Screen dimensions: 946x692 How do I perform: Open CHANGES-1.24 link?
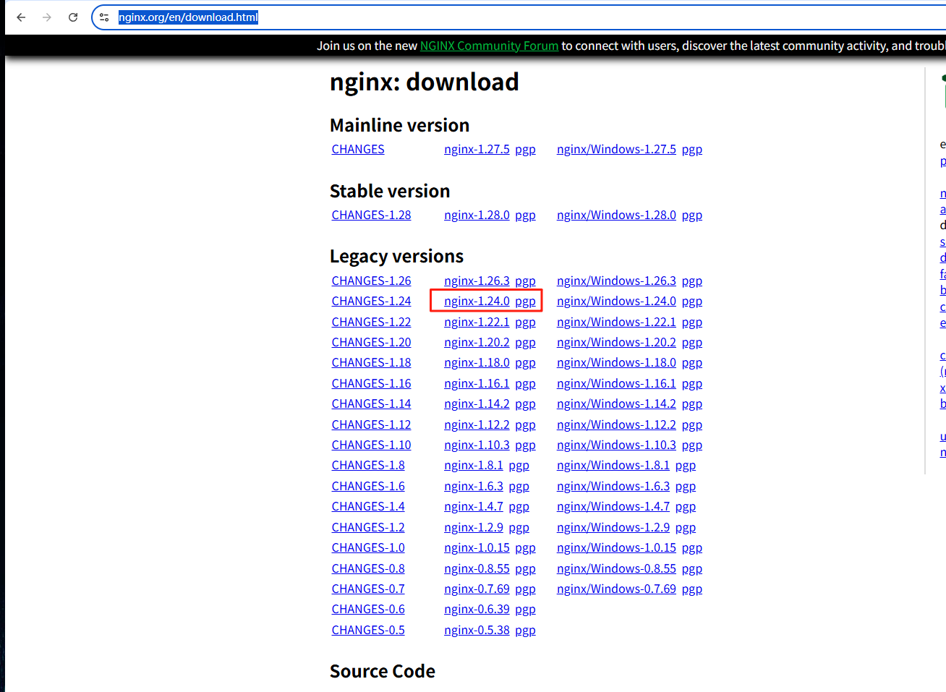click(371, 301)
